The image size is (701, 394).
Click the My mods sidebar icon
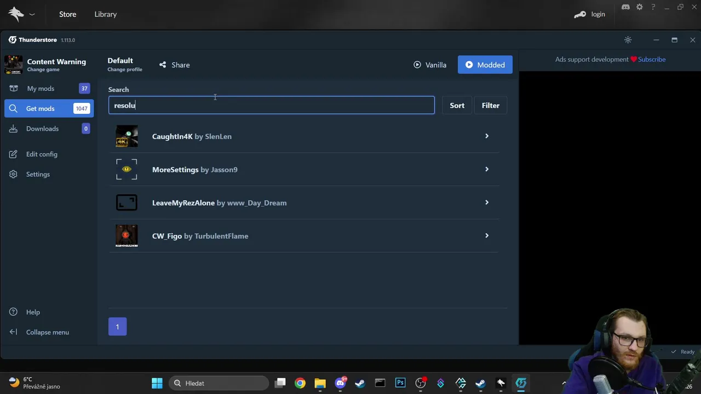tap(13, 89)
